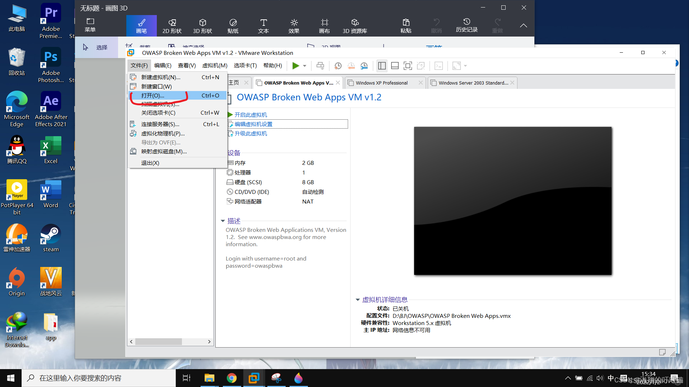Viewport: 689px width, 387px height.
Task: Toggle the thumbnail bar view icon
Action: (x=395, y=66)
